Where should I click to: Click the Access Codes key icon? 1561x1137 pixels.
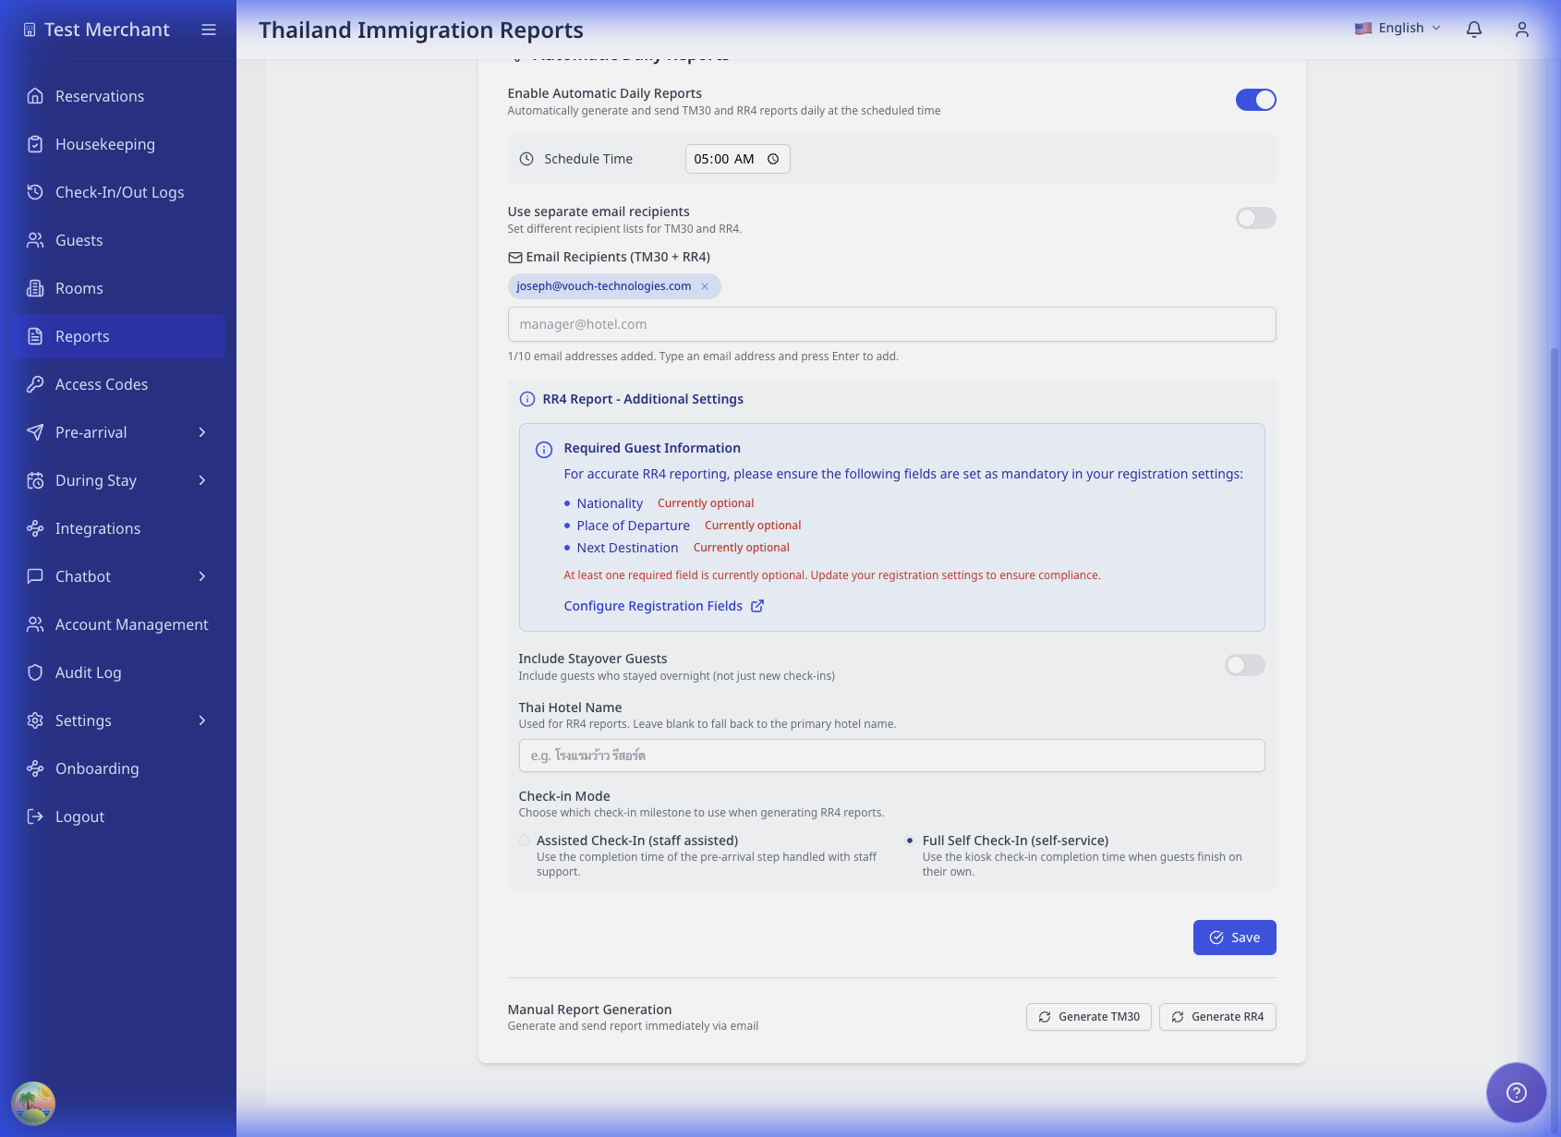tap(35, 384)
